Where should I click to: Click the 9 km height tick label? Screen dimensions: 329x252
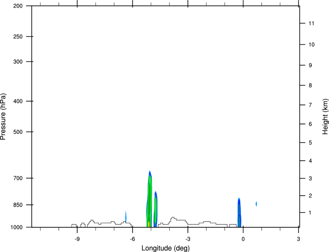pos(310,66)
